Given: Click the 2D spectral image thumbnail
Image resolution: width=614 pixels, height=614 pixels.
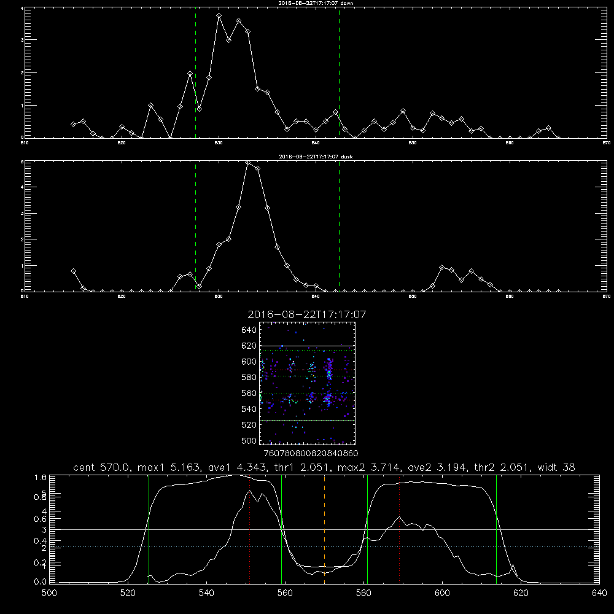Looking at the screenshot, I should tap(307, 383).
